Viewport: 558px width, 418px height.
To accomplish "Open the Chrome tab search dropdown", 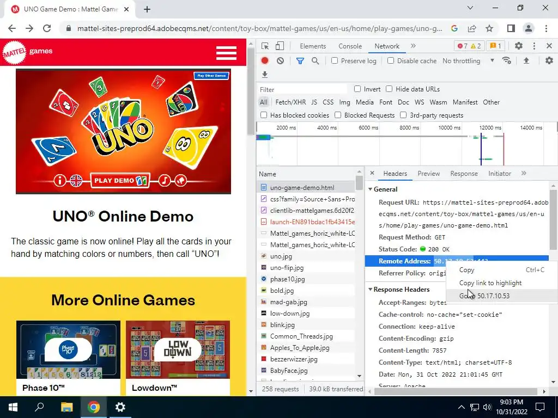I will pyautogui.click(x=470, y=8).
